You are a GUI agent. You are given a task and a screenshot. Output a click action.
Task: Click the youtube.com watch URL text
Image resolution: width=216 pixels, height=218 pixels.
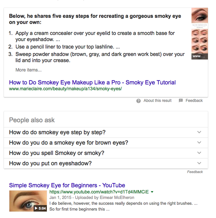[x=99, y=192]
